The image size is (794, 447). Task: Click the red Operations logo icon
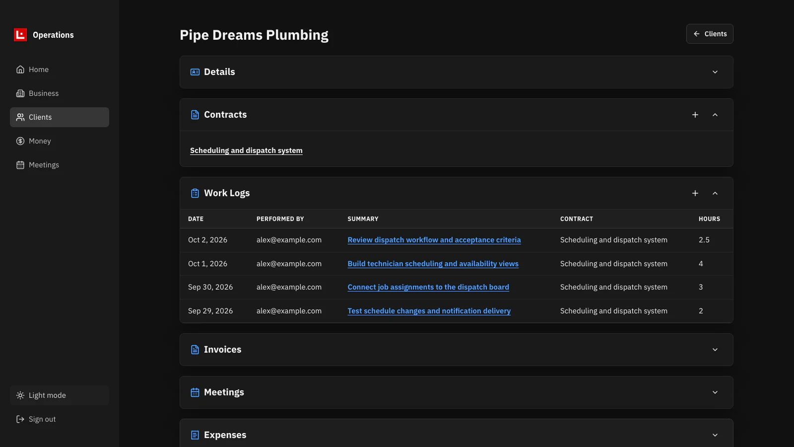click(x=20, y=35)
